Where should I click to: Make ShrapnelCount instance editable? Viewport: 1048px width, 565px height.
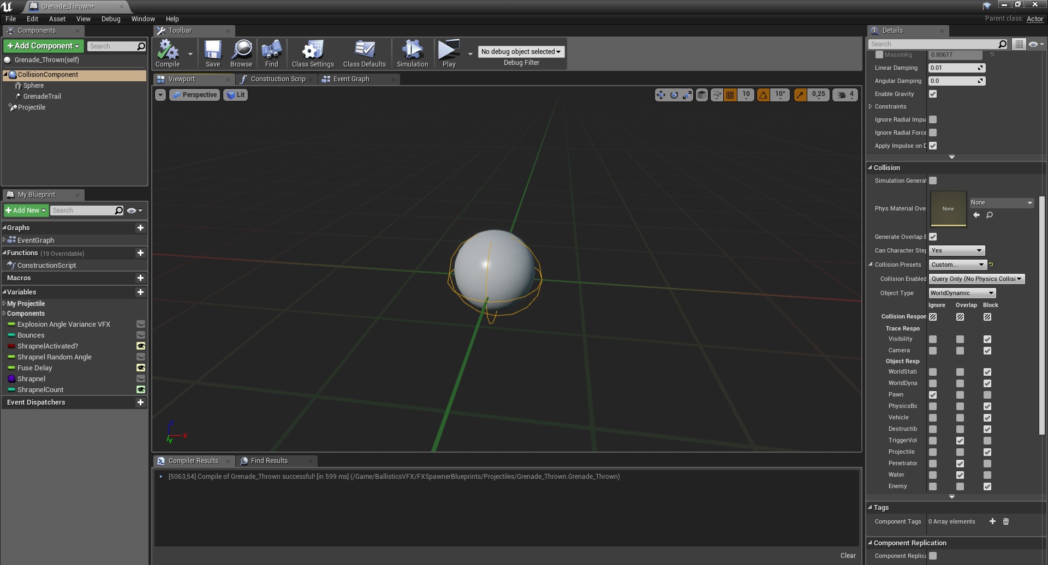click(x=141, y=389)
